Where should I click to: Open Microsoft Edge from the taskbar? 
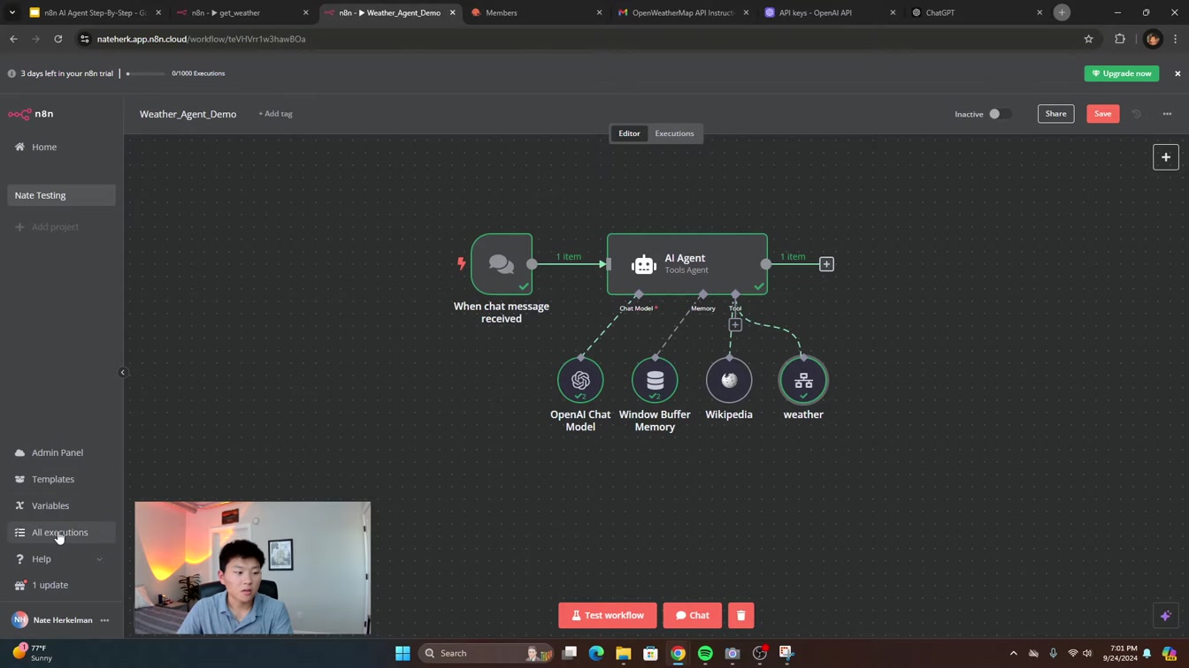[x=596, y=653]
